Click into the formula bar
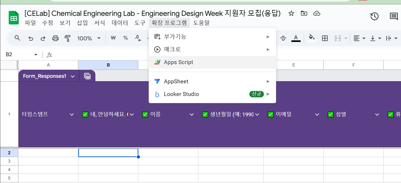The image size is (401, 183). tap(227, 55)
